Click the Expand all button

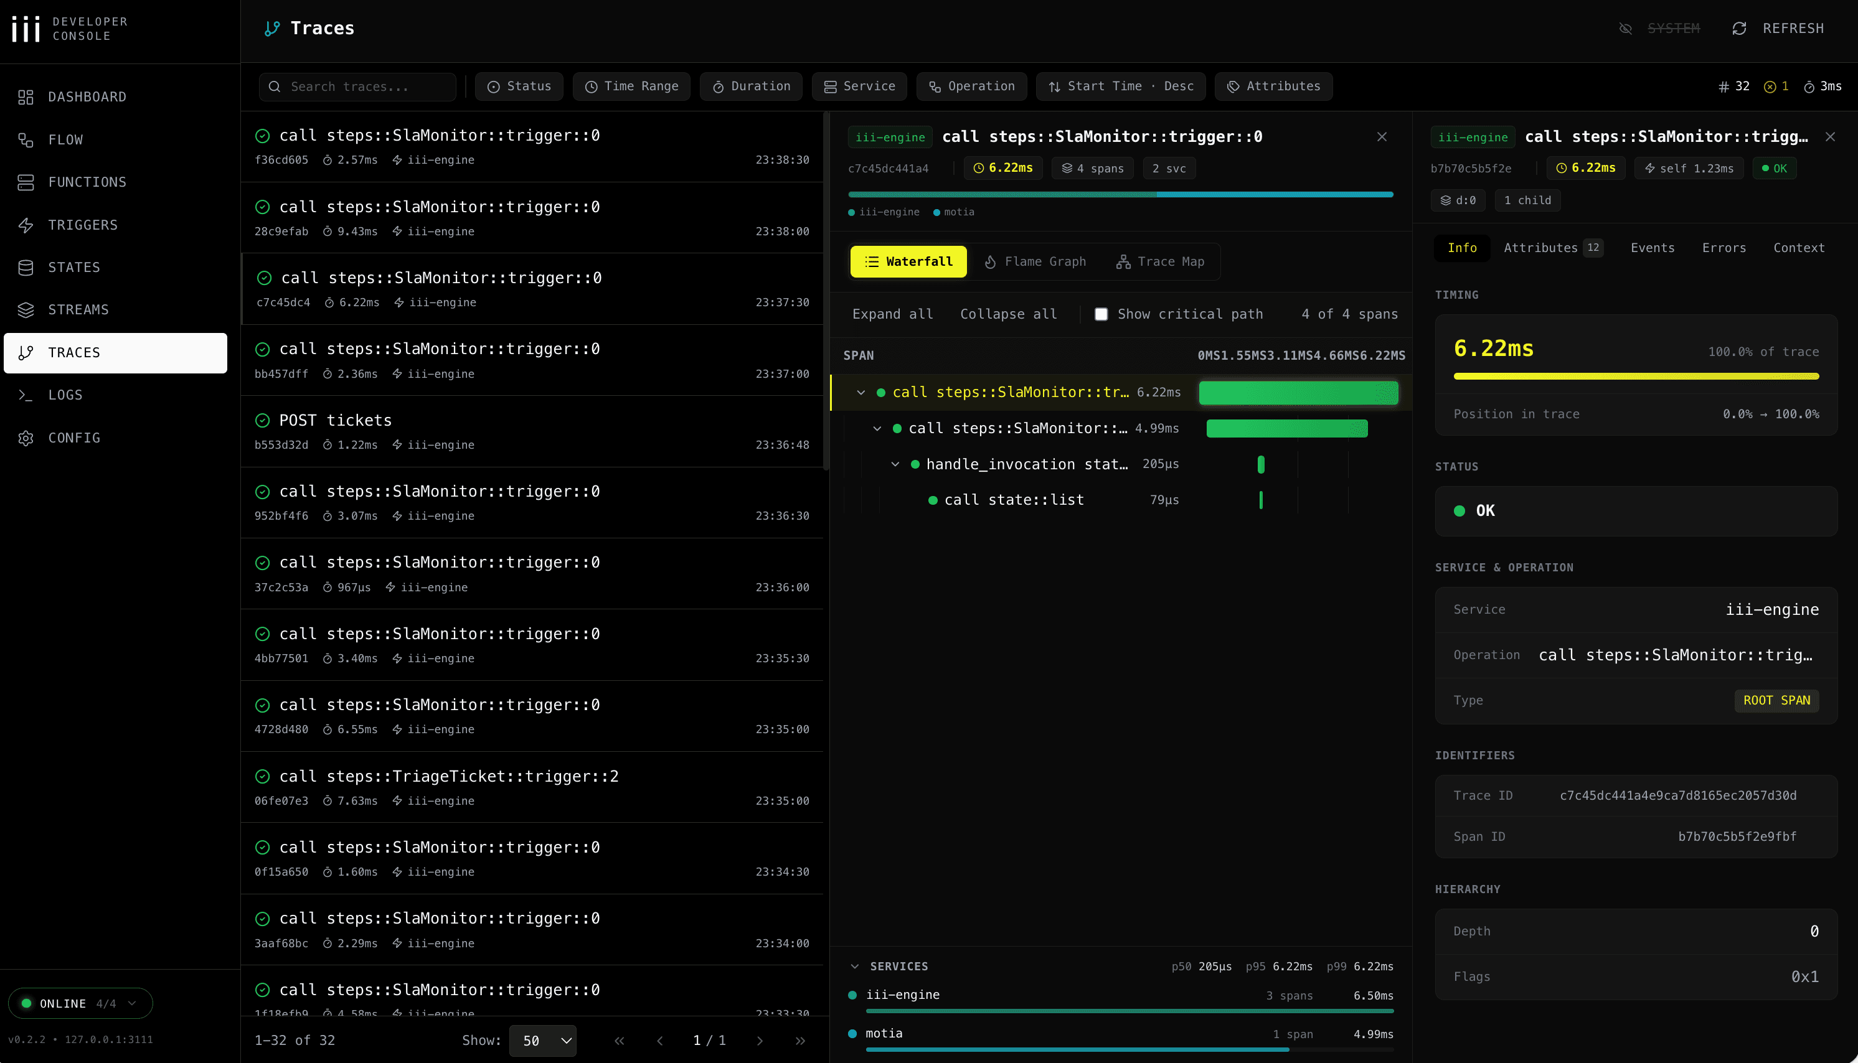click(x=892, y=314)
